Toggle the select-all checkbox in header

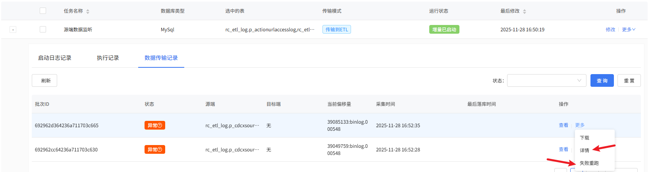[43, 11]
